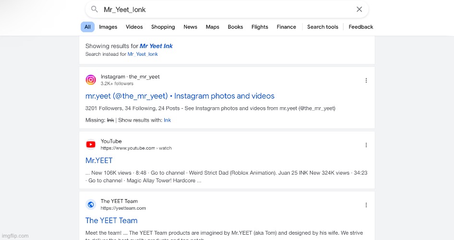Open the Mr.YEET YouTube result

(x=99, y=160)
